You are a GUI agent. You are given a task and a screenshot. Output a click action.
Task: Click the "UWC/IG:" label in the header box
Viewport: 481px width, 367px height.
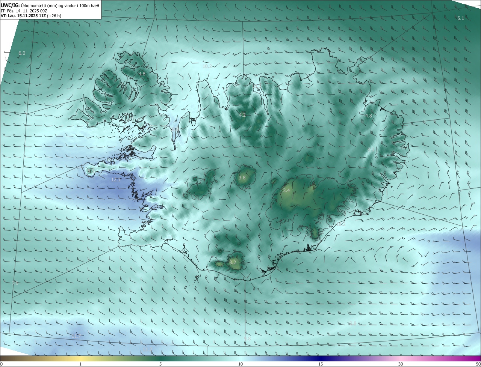[x=10, y=5]
